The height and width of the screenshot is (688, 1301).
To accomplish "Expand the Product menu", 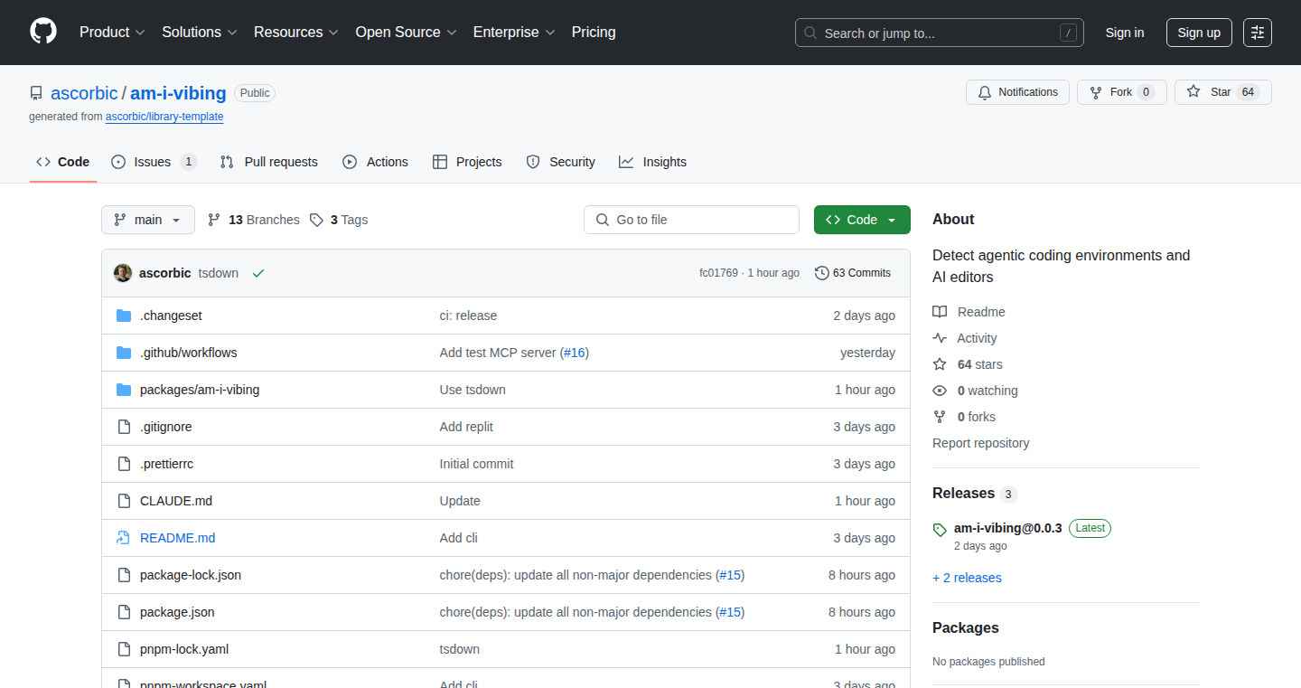I will (112, 33).
